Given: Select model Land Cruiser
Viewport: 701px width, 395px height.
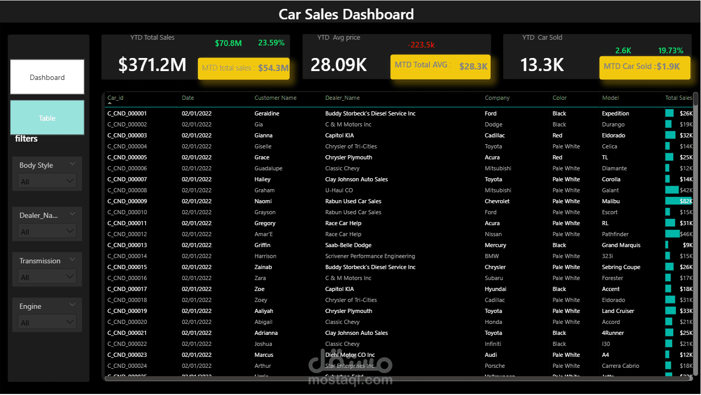Looking at the screenshot, I should 618,311.
